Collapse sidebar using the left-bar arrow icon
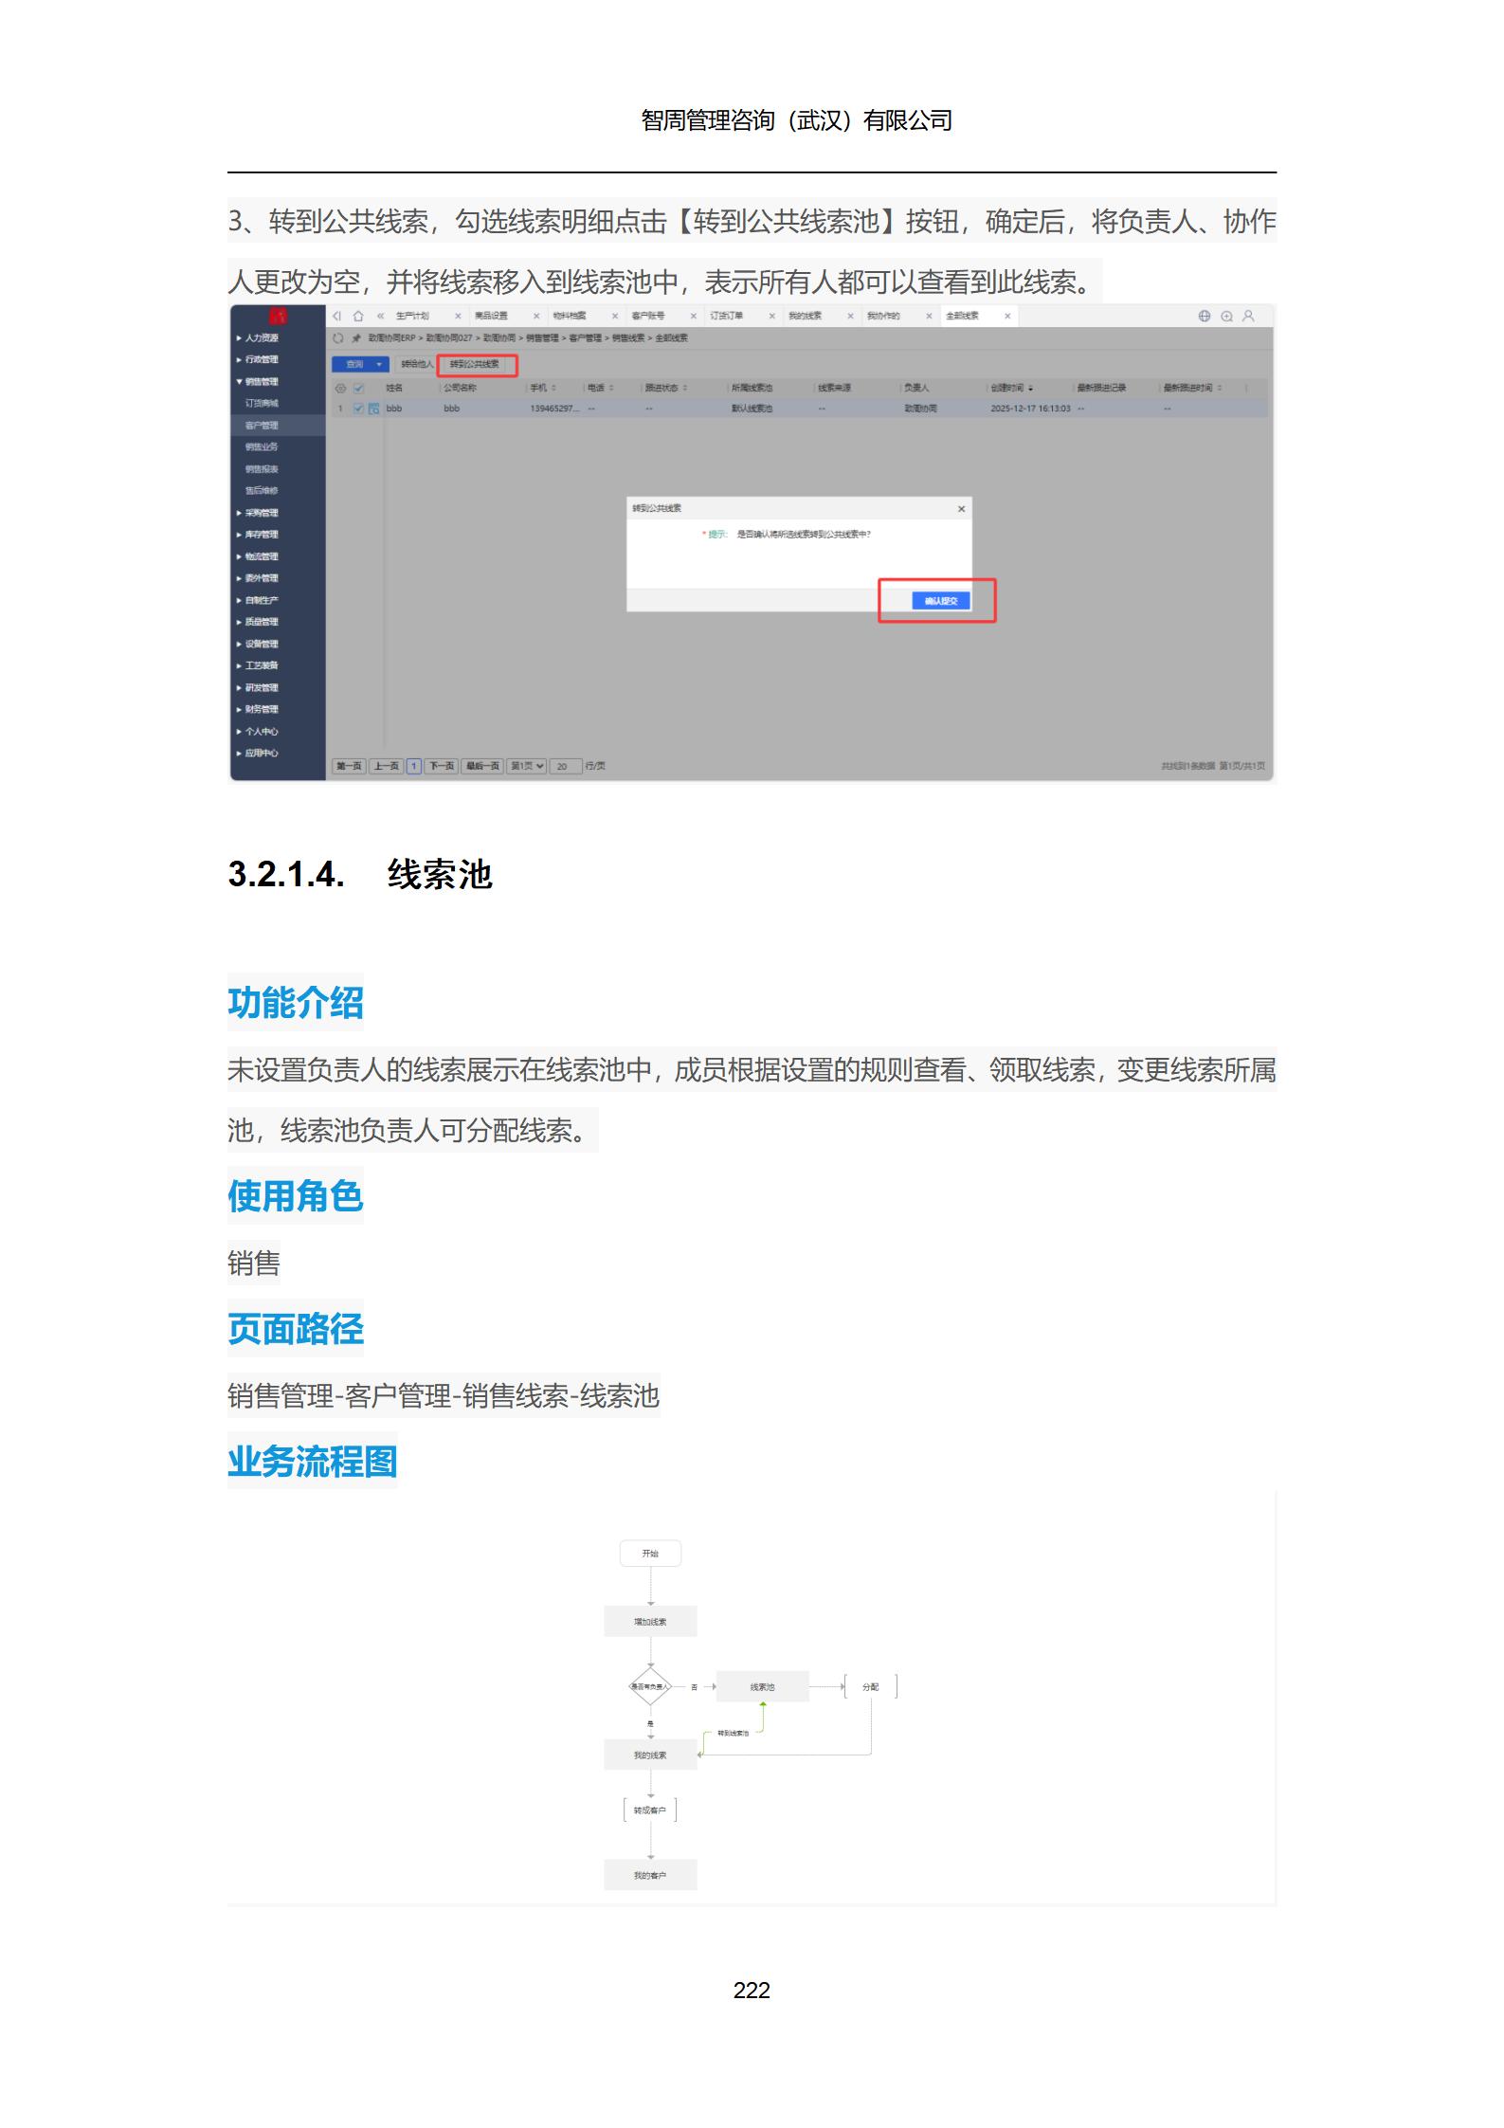Screen dimensions: 1504x2128 click(337, 316)
